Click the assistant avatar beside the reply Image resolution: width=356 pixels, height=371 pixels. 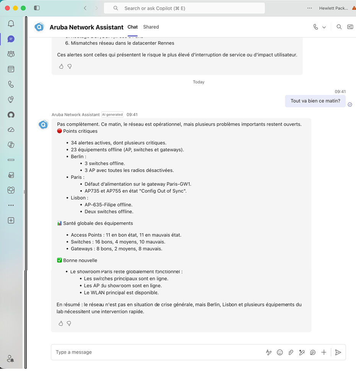43,124
